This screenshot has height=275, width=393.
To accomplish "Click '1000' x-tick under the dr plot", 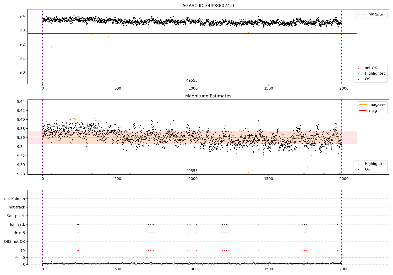I will pos(193,269).
